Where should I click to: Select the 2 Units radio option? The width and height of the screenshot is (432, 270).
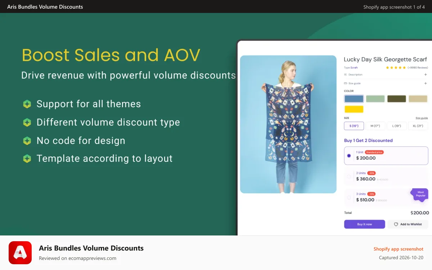click(349, 176)
